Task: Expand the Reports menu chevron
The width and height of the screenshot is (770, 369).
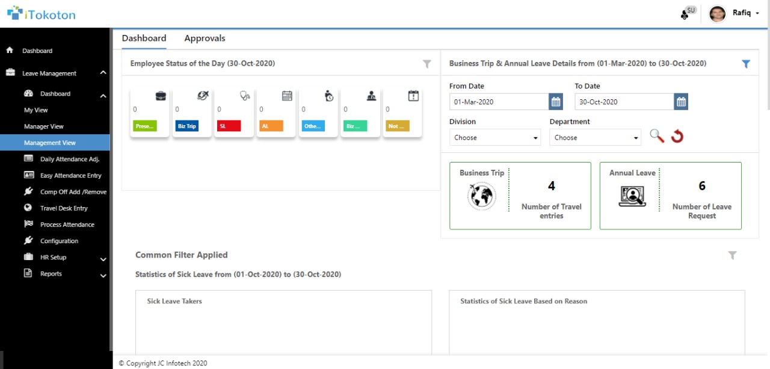Action: pos(103,276)
